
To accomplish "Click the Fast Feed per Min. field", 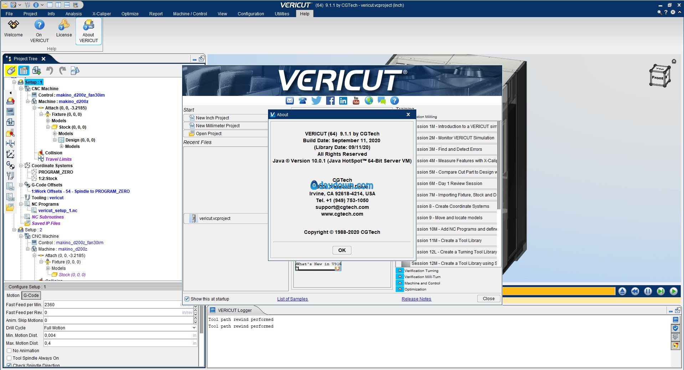I will 118,304.
